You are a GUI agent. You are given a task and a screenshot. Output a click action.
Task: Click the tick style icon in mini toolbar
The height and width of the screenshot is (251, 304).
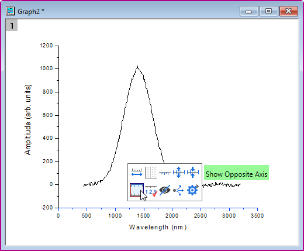point(165,173)
